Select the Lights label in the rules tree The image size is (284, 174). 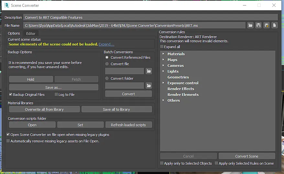coord(173,71)
